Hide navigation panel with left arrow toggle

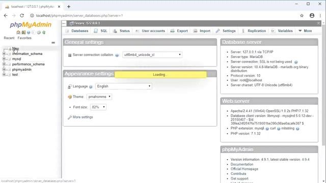(x=64, y=23)
